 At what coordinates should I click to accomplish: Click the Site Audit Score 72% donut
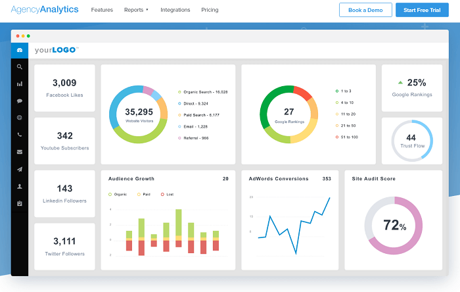point(394,225)
